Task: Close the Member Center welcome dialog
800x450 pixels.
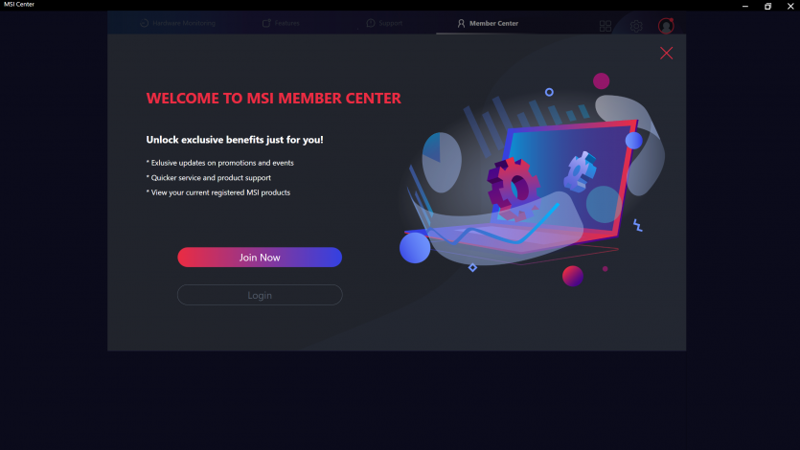Action: pos(666,53)
